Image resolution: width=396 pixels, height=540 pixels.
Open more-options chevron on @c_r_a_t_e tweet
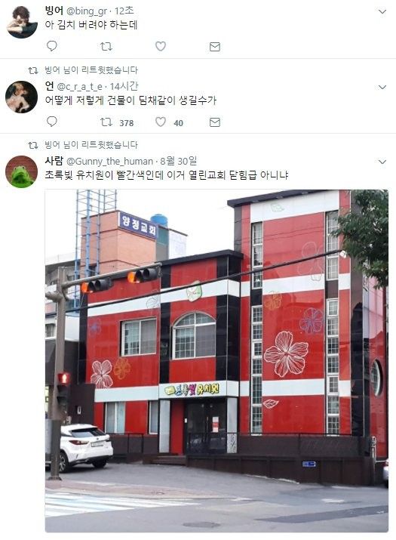point(382,87)
